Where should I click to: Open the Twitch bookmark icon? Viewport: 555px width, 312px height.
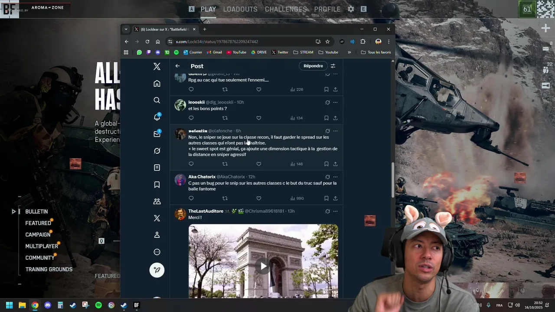(149, 52)
